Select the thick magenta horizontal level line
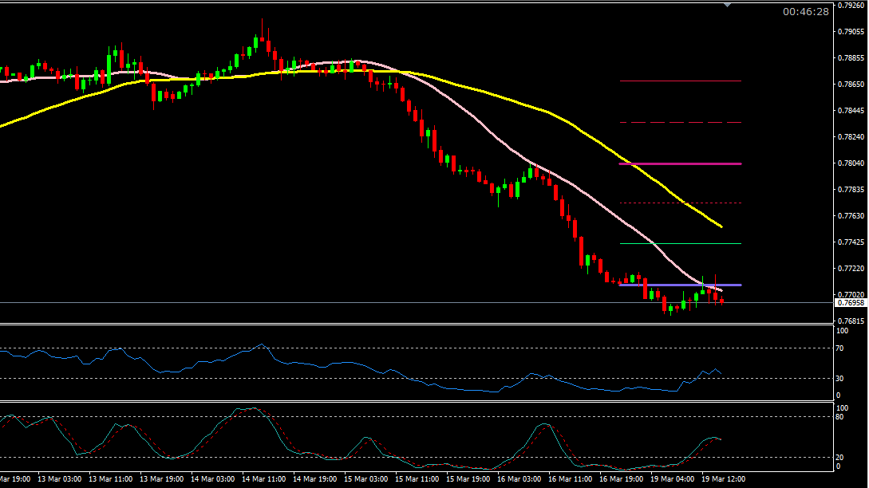The width and height of the screenshot is (869, 488). (680, 164)
